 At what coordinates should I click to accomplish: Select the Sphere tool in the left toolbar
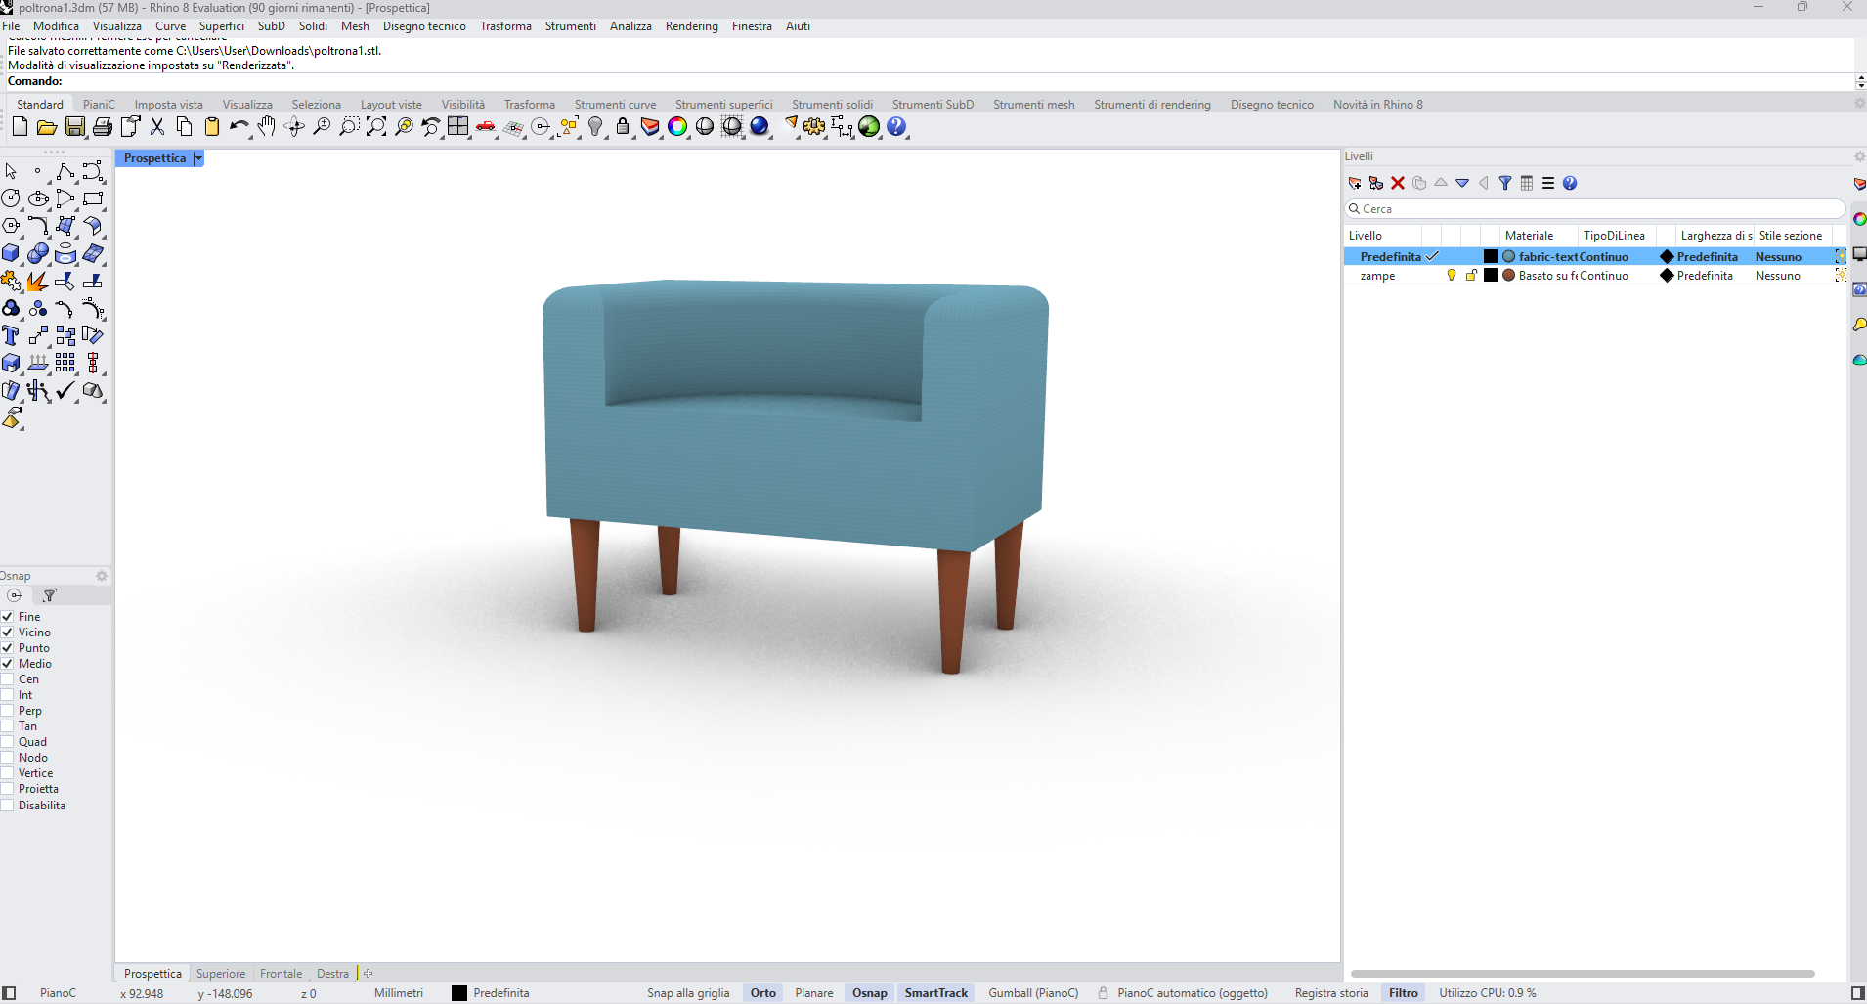(37, 253)
